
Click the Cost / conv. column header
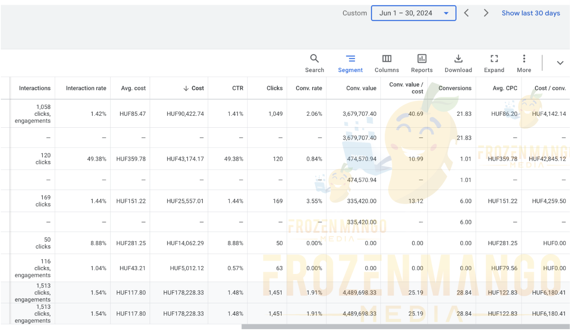550,88
